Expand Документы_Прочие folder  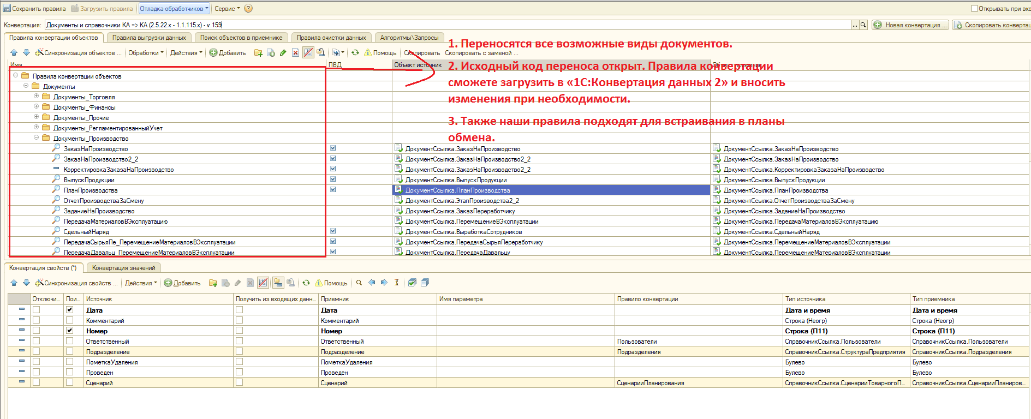(36, 117)
